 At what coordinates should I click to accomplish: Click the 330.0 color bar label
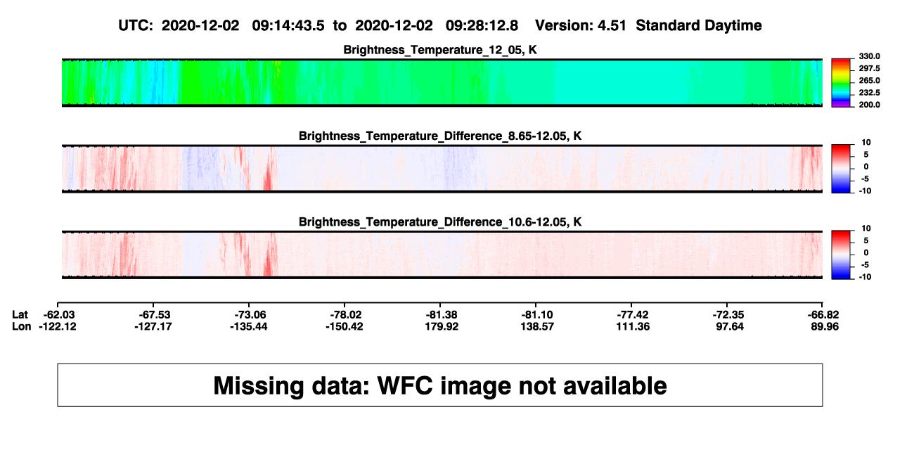click(870, 56)
